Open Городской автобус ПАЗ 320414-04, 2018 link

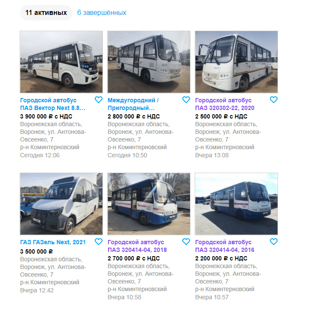[x=137, y=246]
